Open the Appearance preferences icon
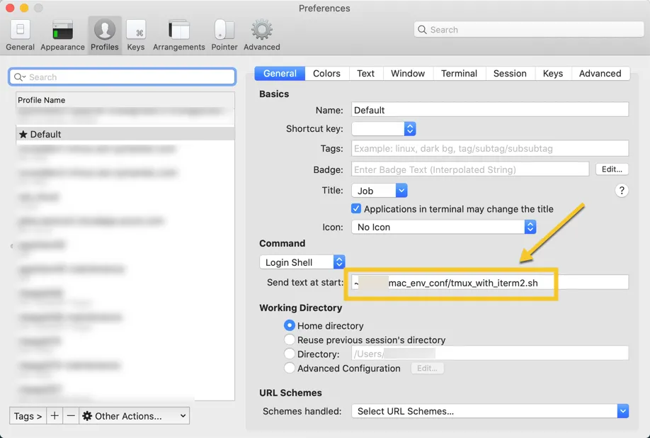This screenshot has height=438, width=650. point(62,33)
